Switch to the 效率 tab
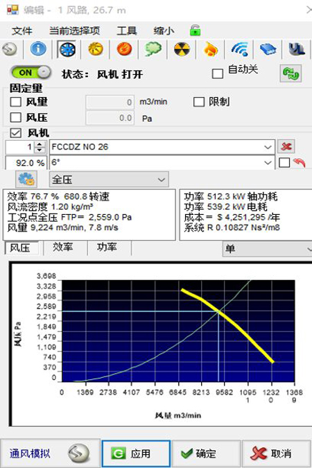312x468 pixels. coord(63,248)
